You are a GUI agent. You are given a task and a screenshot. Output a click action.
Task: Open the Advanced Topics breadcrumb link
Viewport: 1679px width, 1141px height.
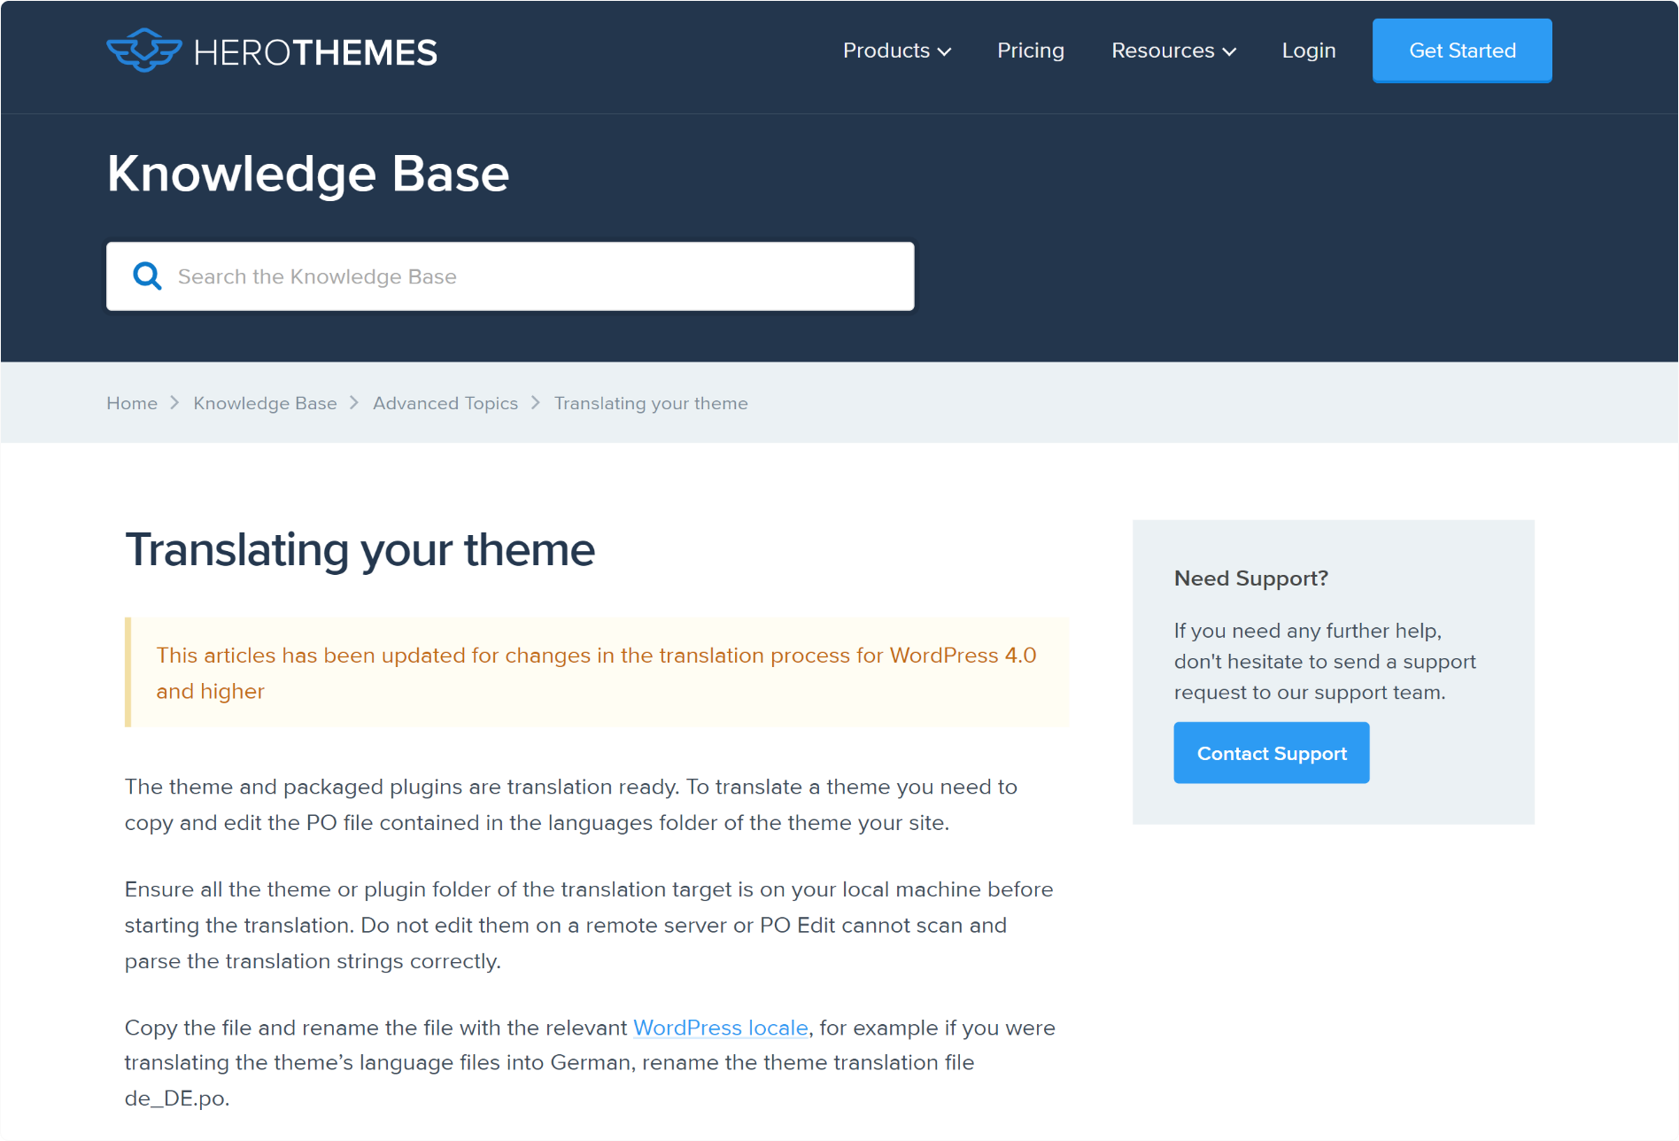(x=445, y=403)
